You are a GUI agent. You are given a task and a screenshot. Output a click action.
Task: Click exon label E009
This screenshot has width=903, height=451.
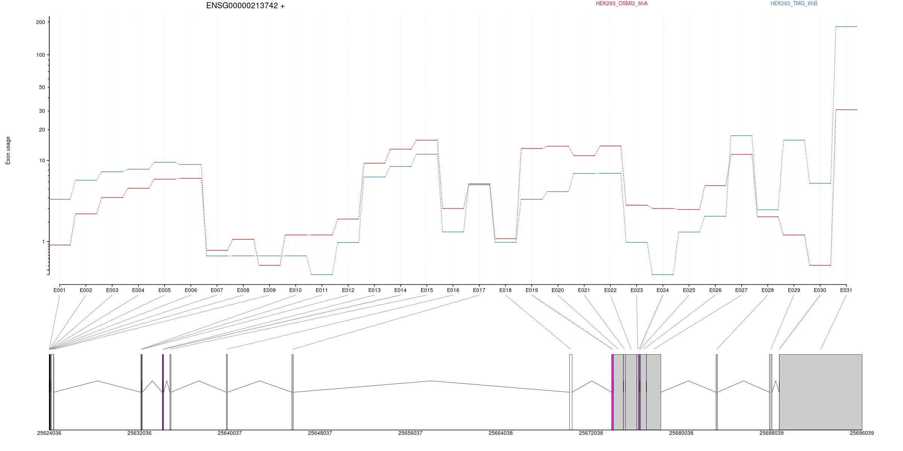tap(269, 290)
